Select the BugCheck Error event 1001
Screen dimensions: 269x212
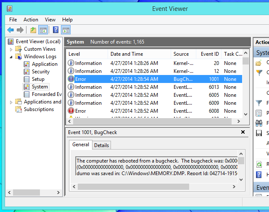[154, 79]
